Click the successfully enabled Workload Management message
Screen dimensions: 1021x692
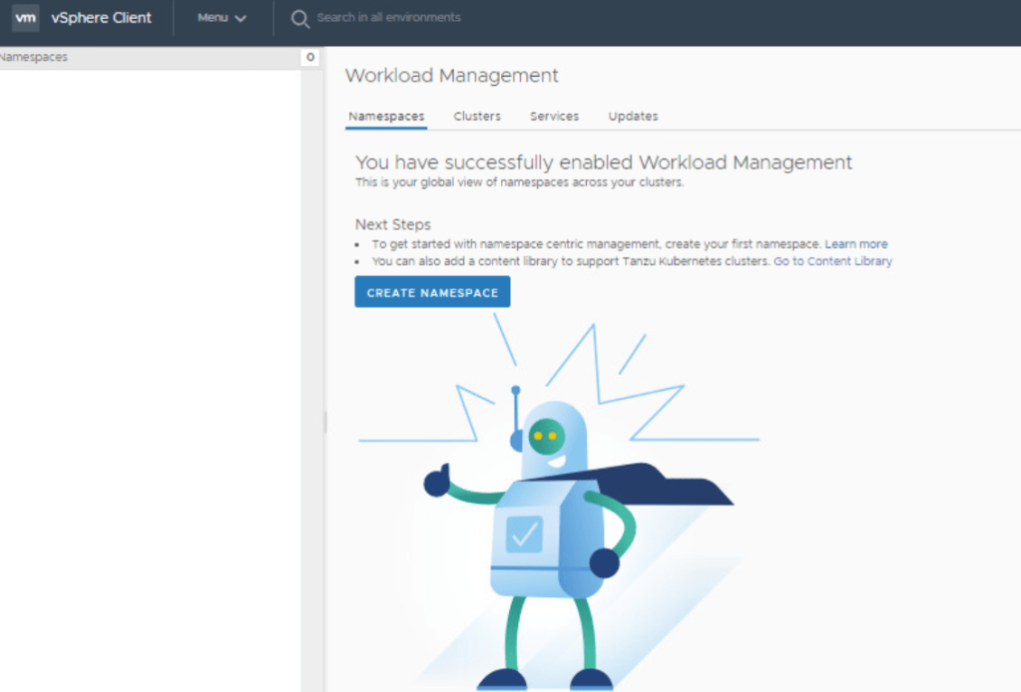[603, 163]
